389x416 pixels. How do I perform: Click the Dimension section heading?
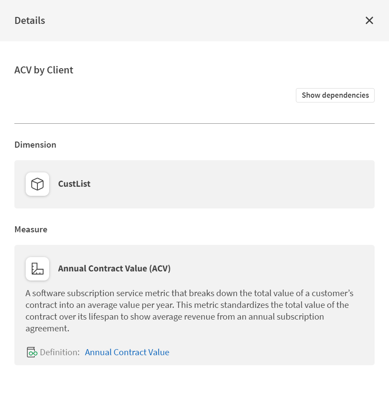click(35, 145)
